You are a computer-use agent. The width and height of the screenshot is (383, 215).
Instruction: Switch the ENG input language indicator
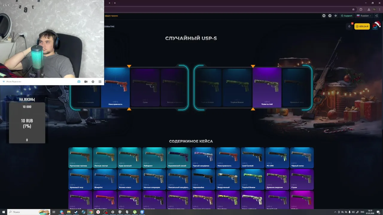(362, 212)
